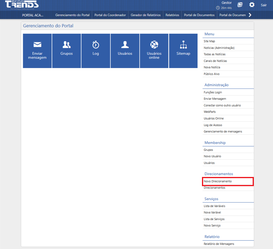This screenshot has width=273, height=249.
Task: Click the Novo Usuário sidebar link
Action: 212,156
